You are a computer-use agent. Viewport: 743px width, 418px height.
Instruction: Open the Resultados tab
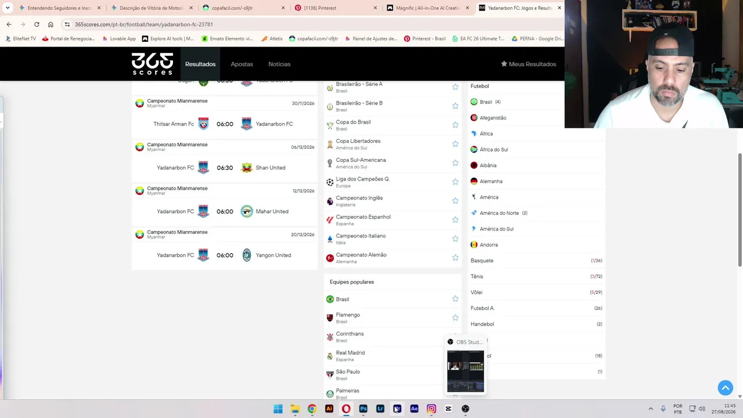[200, 64]
